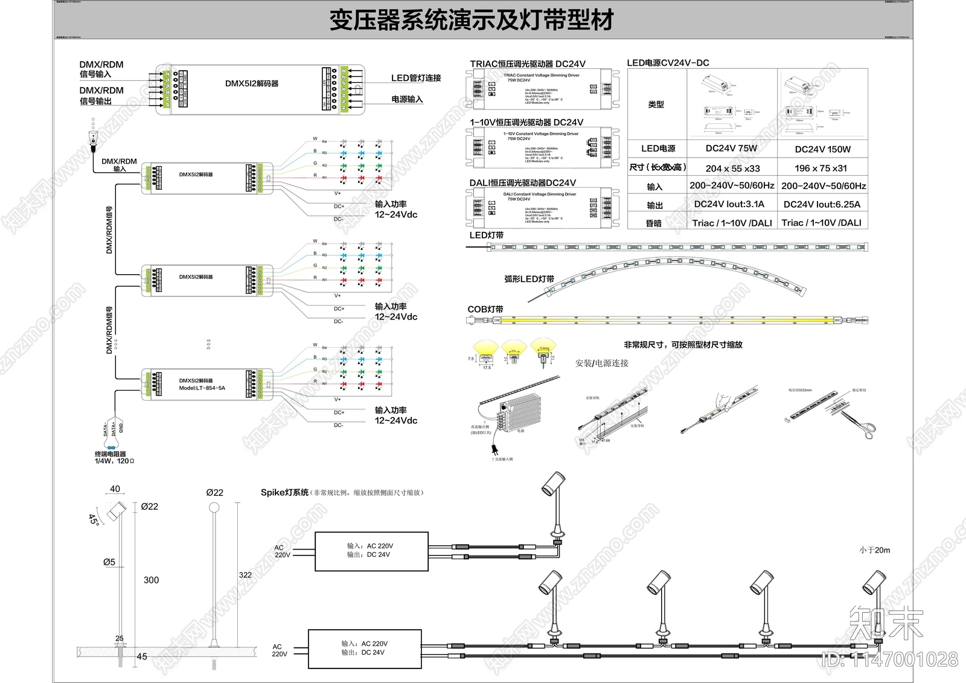Click the title 变压器系统演示及灯带型材
966x683 pixels.
[472, 20]
